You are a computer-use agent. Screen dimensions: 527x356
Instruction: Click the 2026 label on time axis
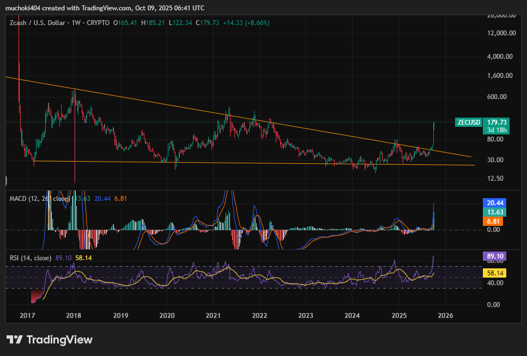(445, 316)
